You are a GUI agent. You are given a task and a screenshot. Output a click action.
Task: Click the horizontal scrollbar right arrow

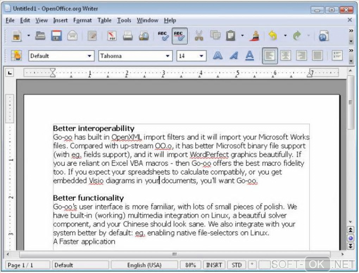342,254
